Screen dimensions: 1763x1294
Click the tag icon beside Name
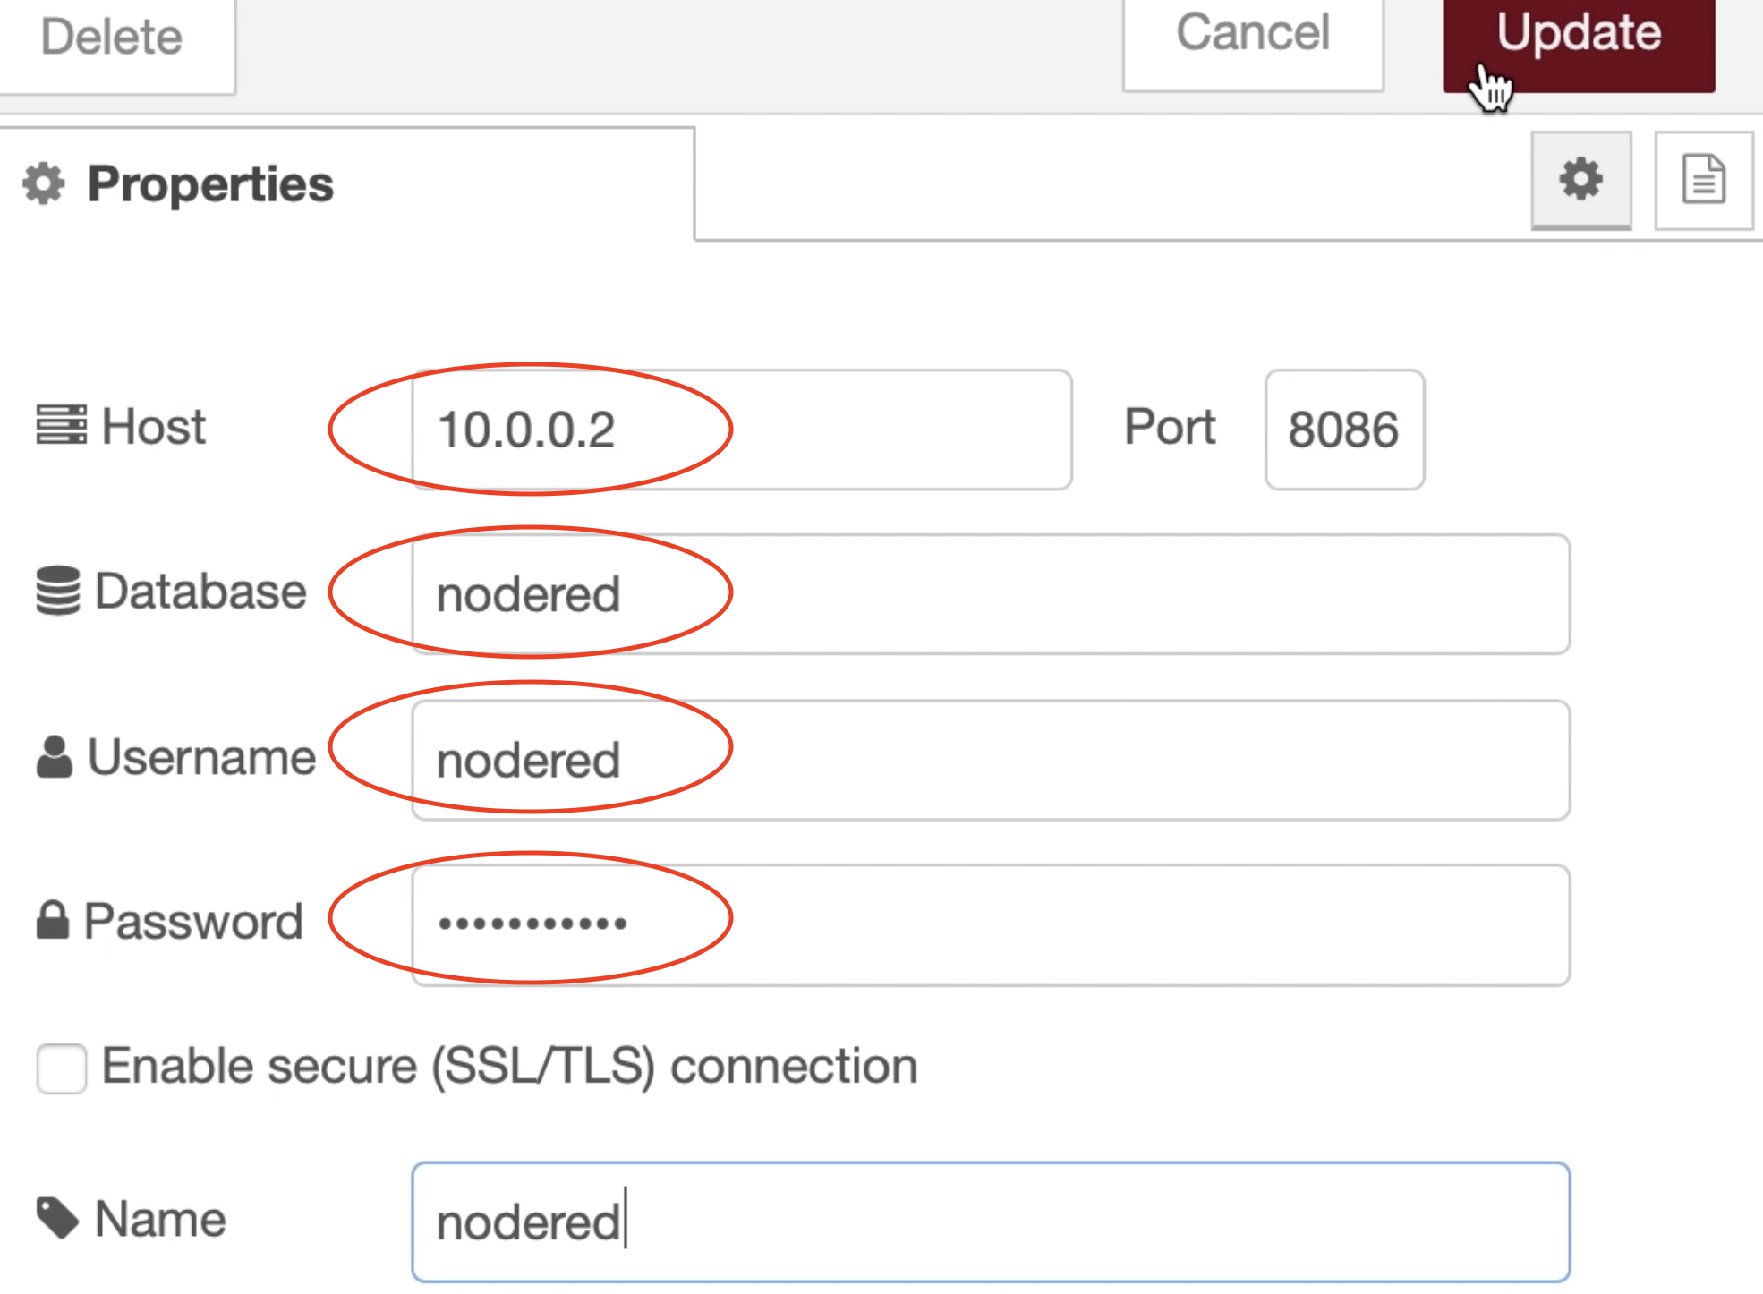(x=55, y=1217)
